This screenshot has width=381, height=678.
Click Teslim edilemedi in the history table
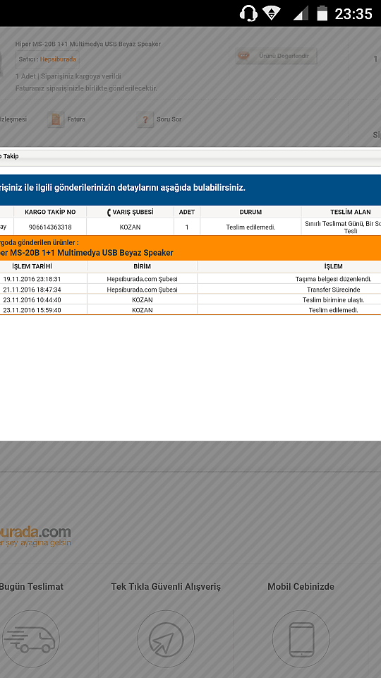coord(333,310)
